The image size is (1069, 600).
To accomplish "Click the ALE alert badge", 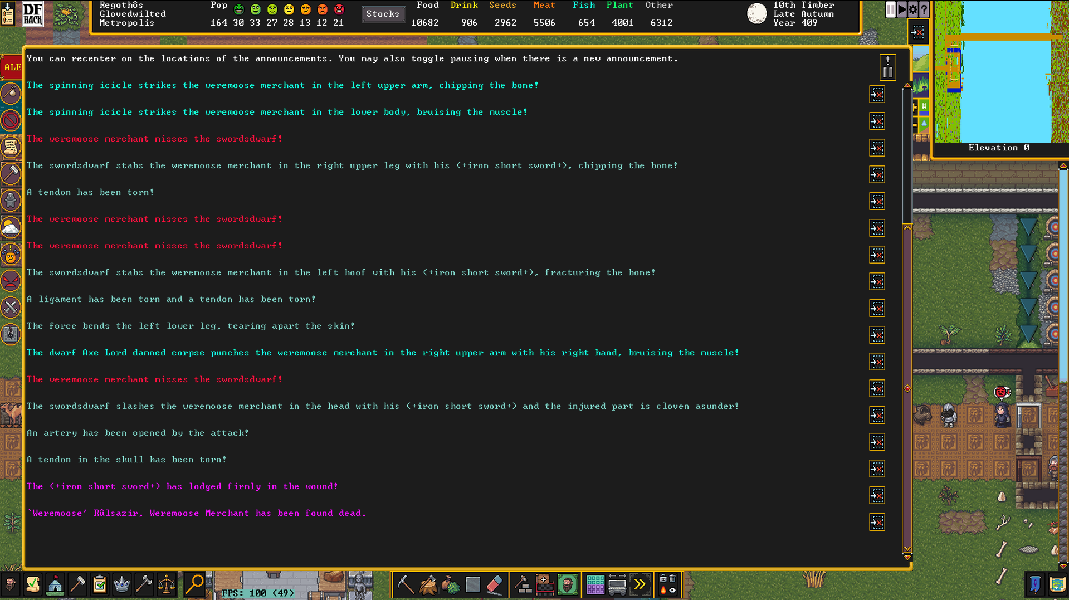I will point(11,67).
